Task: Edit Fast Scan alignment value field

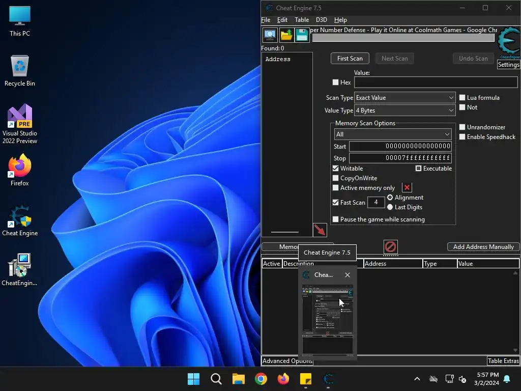Action: coord(376,202)
